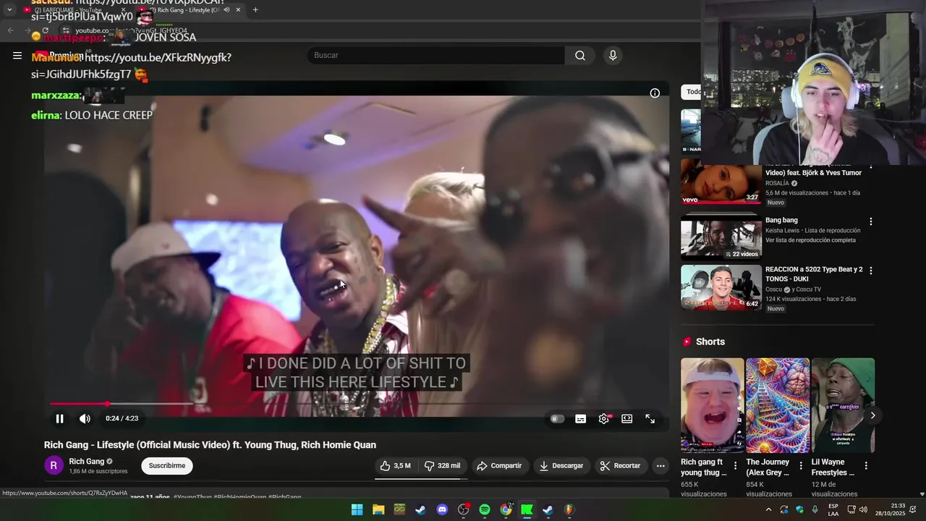The height and width of the screenshot is (521, 926).
Task: Go back with the browser back arrow
Action: tap(10, 30)
